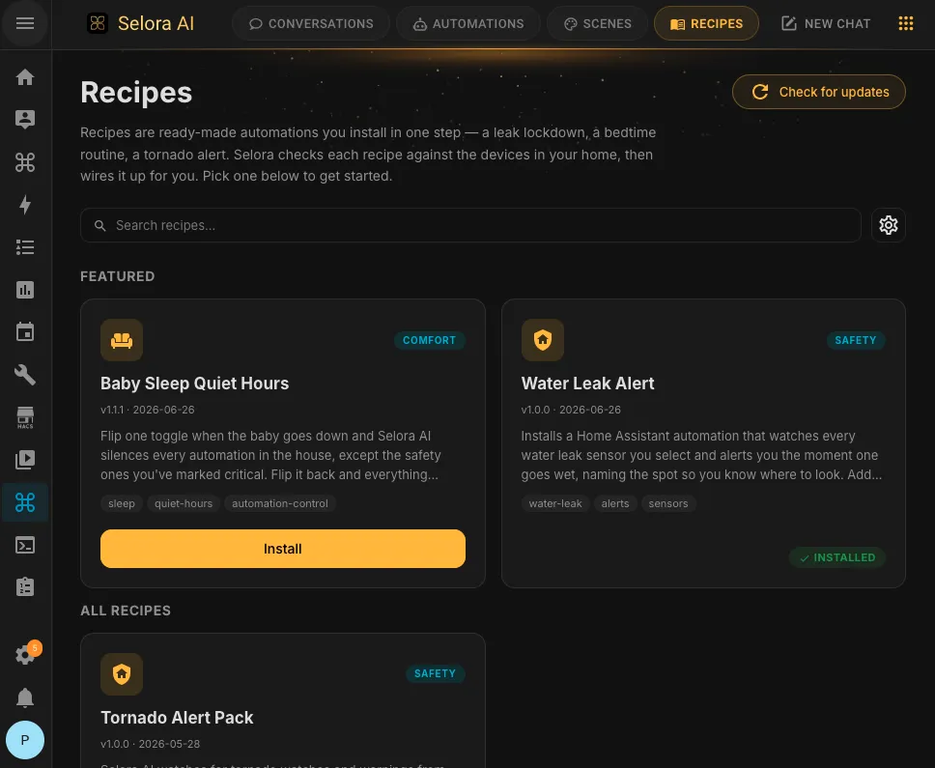Go to Home overview icon in sidebar
Viewport: 935px width, 768px height.
click(x=25, y=77)
